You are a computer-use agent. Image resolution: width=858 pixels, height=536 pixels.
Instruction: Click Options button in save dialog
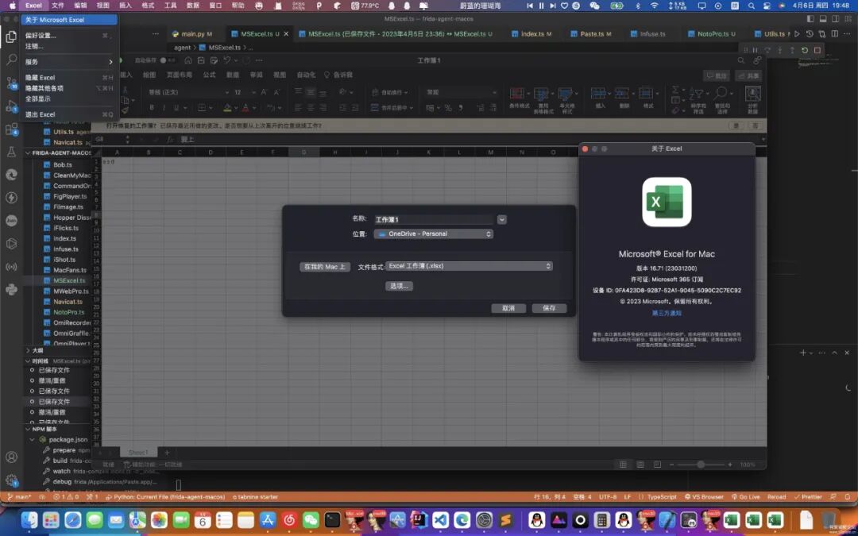pyautogui.click(x=399, y=286)
